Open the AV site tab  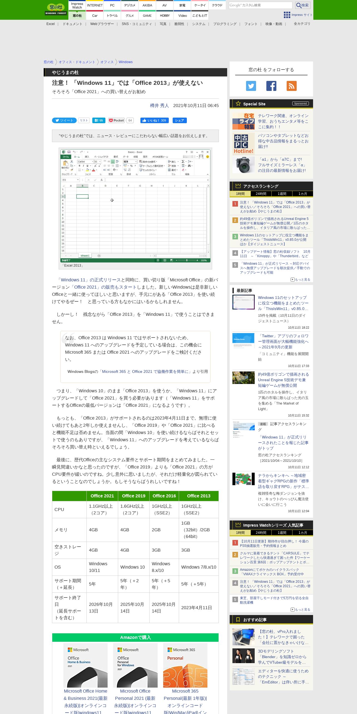pyautogui.click(x=165, y=5)
